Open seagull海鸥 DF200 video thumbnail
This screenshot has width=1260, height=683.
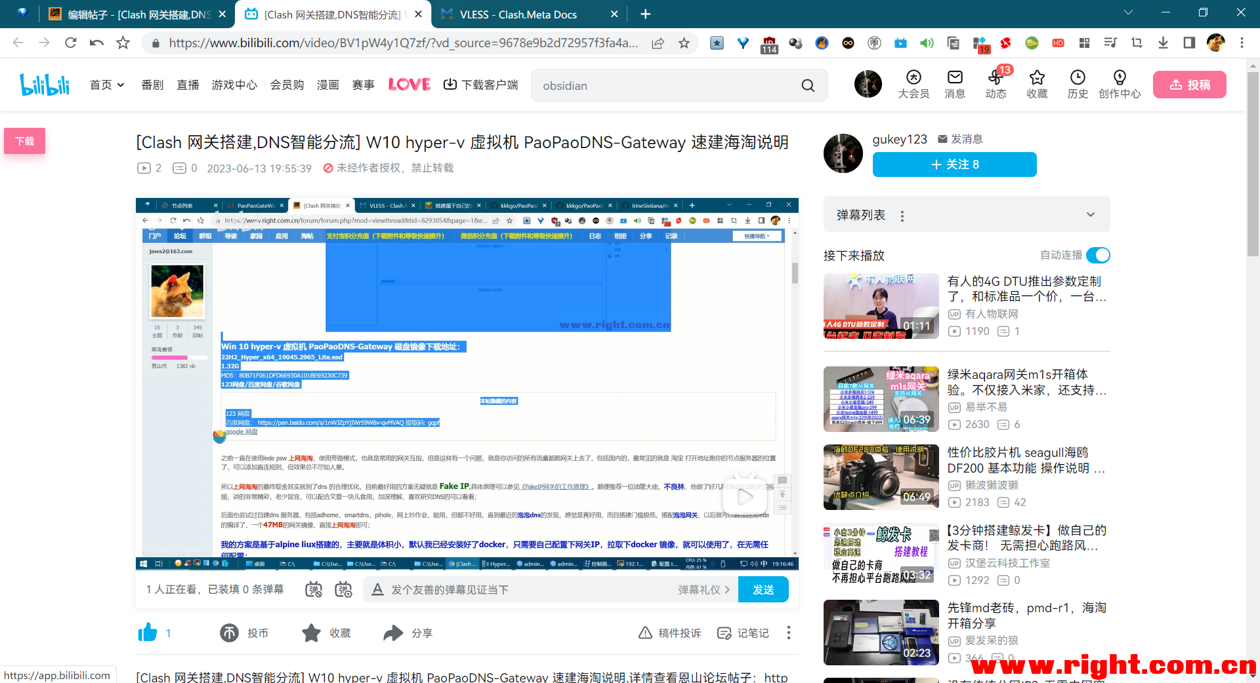point(881,477)
